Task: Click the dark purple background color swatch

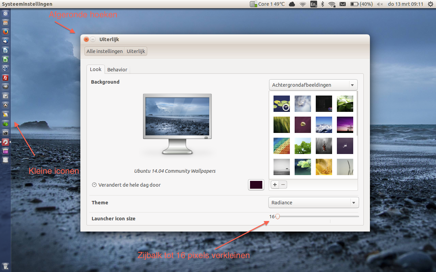Action: (256, 185)
